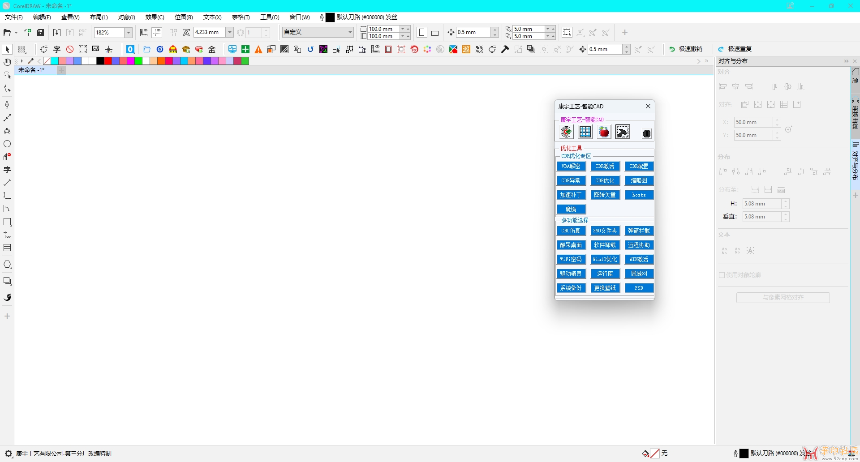Image resolution: width=860 pixels, height=462 pixels.
Task: Open the 4.233 mm font size dropdown
Action: 230,32
